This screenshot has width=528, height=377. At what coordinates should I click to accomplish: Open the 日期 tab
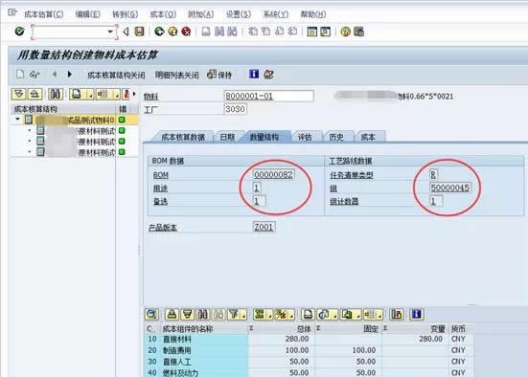click(227, 137)
